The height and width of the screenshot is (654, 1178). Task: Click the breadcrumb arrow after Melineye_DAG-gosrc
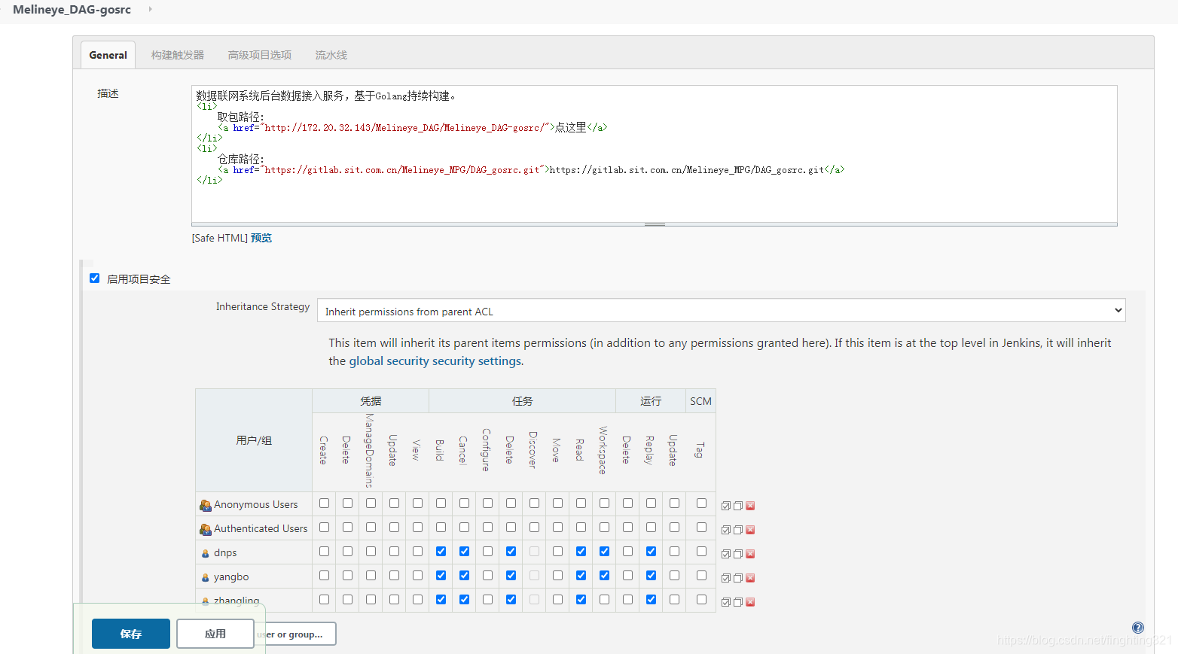click(150, 9)
